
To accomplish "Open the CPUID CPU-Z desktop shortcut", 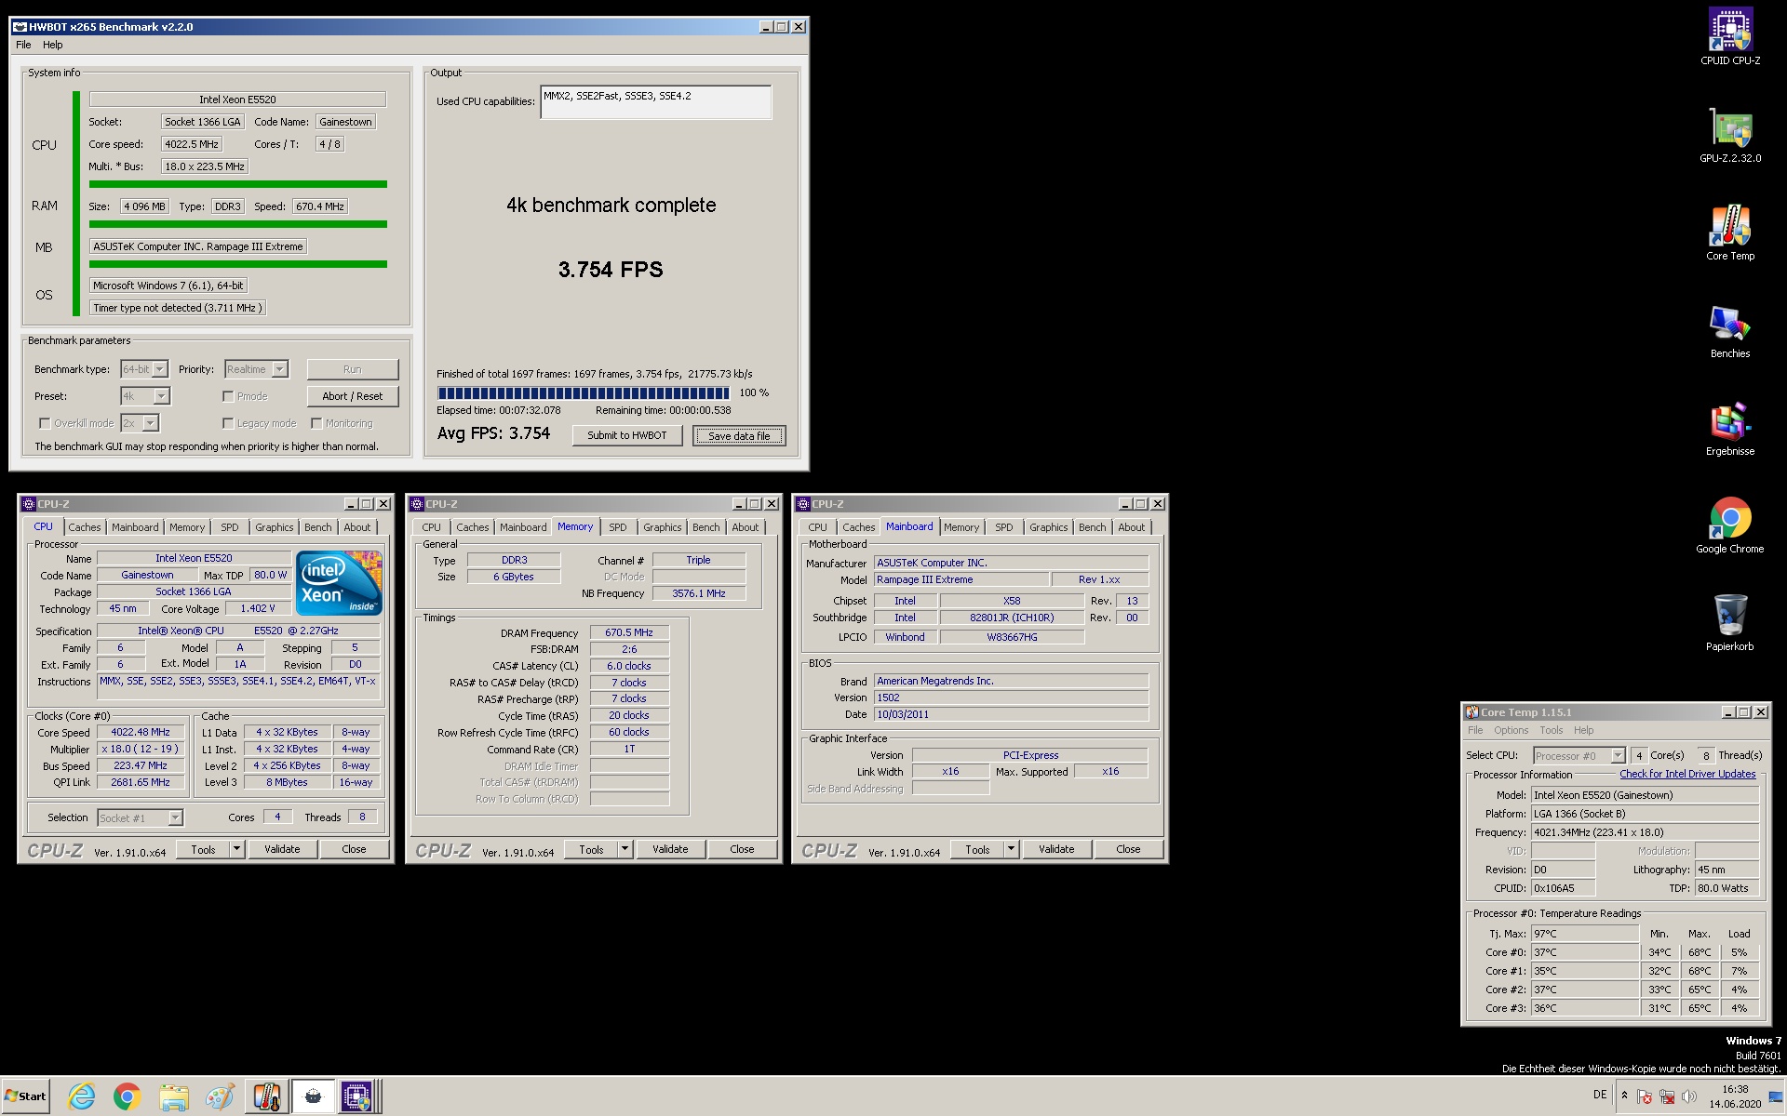I will [1729, 37].
